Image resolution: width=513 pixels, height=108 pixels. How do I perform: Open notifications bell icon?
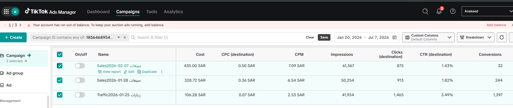[439, 11]
